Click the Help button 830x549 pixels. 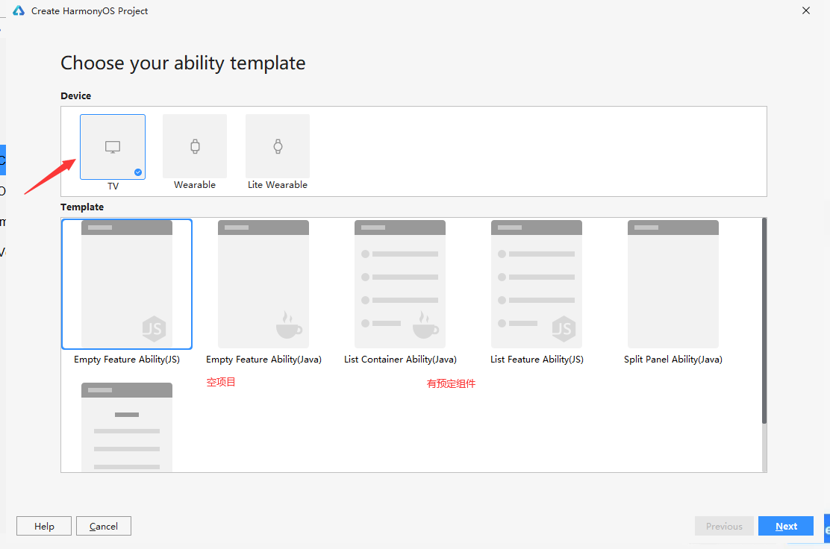pyautogui.click(x=44, y=527)
